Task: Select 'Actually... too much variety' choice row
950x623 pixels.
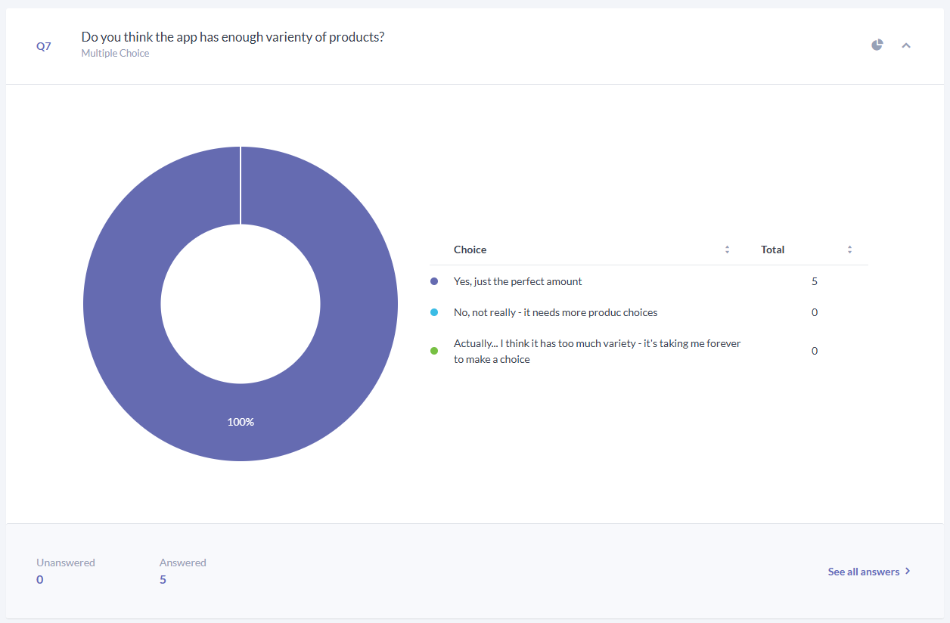Action: click(x=649, y=351)
